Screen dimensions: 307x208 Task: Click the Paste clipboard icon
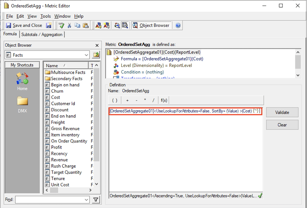pyautogui.click(x=85, y=26)
